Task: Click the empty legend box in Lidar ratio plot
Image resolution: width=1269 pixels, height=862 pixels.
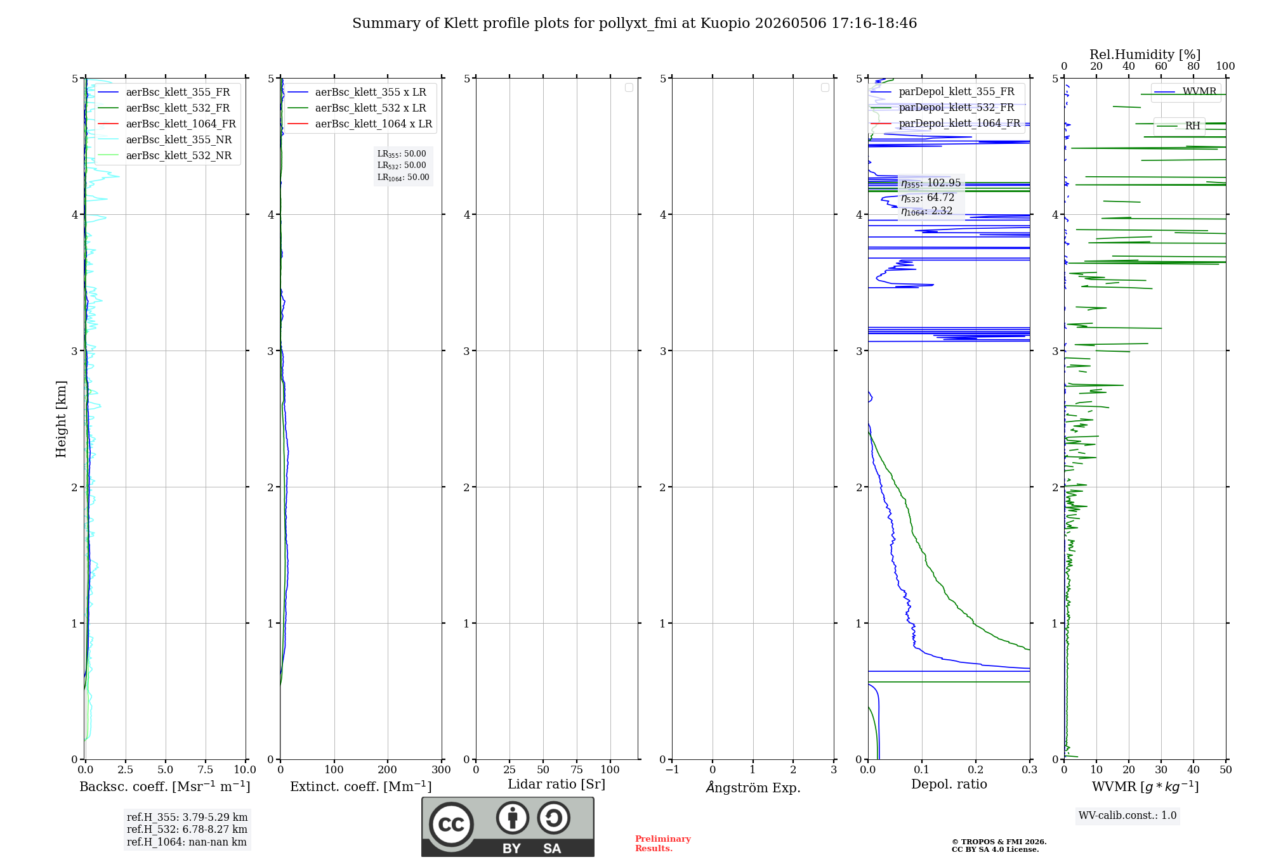Action: tap(629, 87)
